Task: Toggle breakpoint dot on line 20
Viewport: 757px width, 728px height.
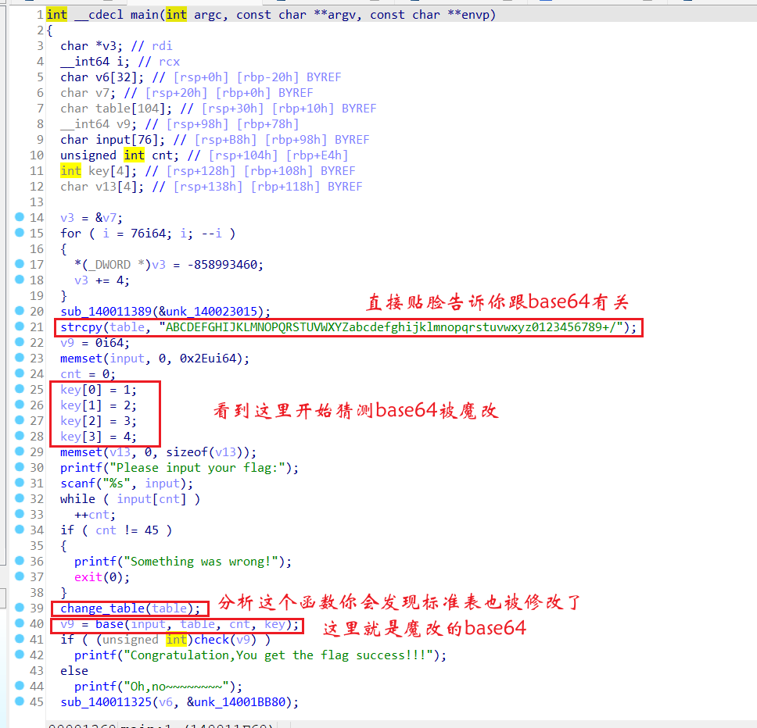Action: coord(20,310)
